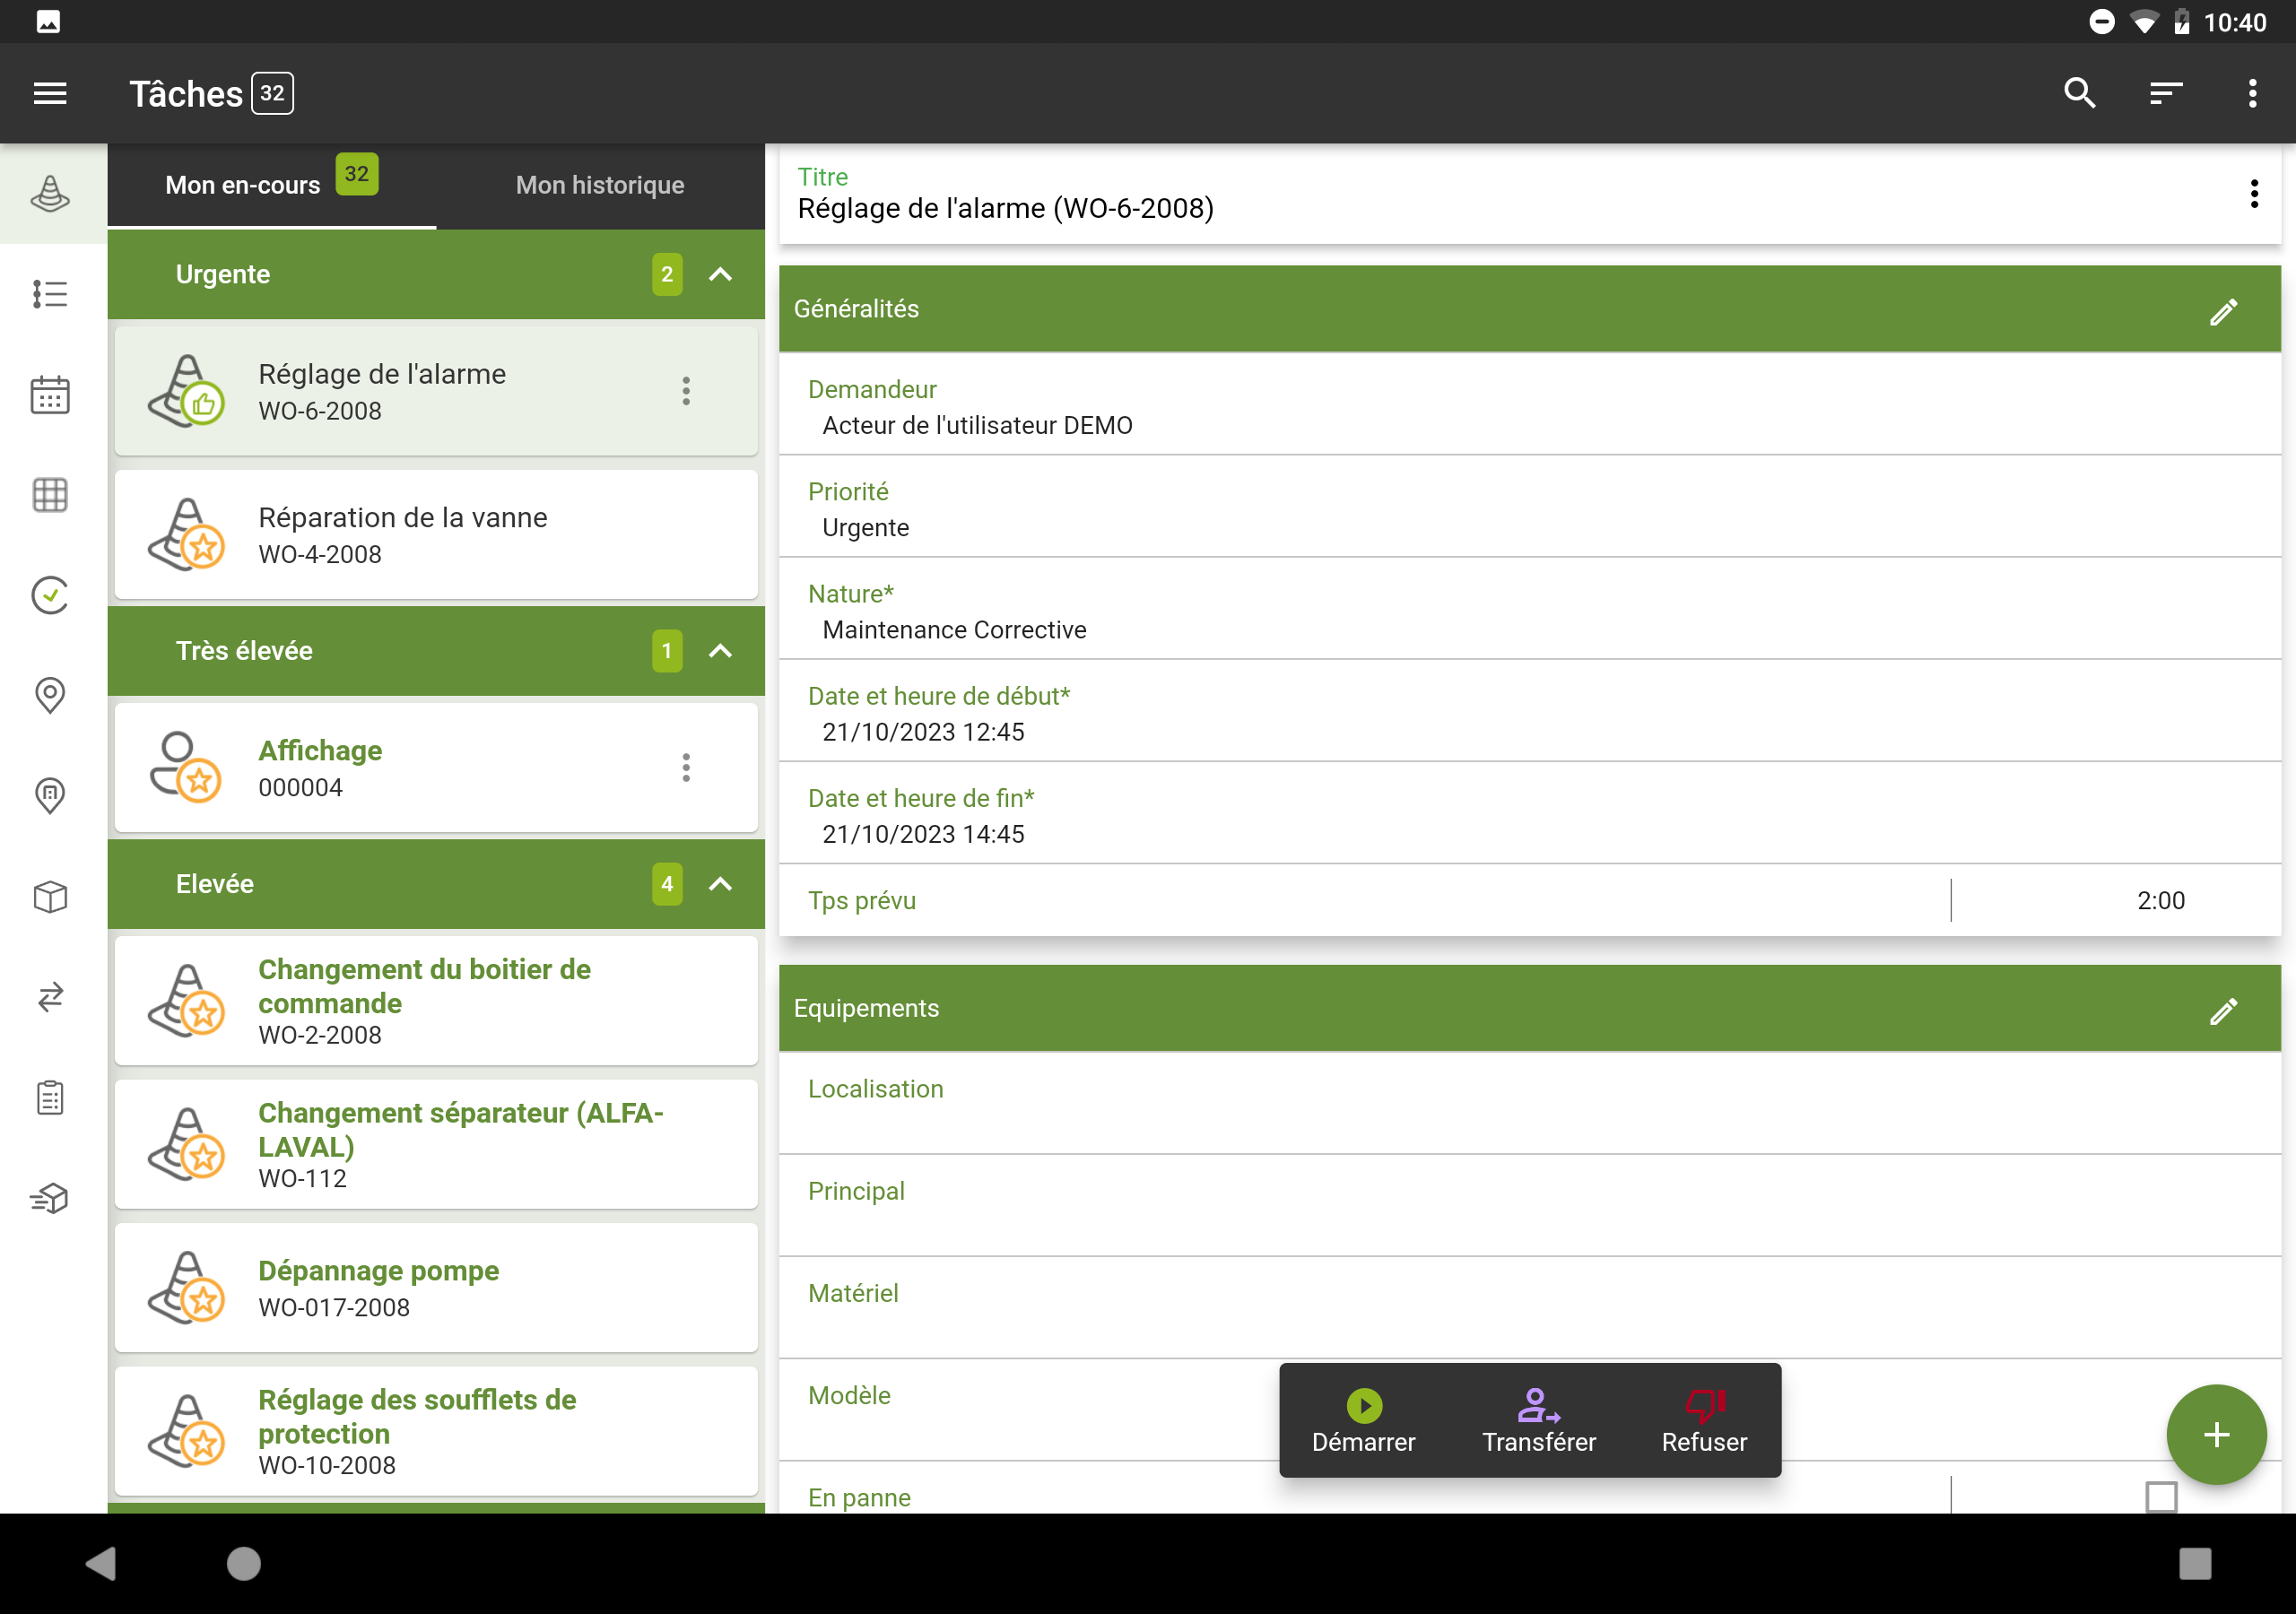Open the location pin sidebar icon
This screenshot has width=2296, height=1614.
click(50, 695)
